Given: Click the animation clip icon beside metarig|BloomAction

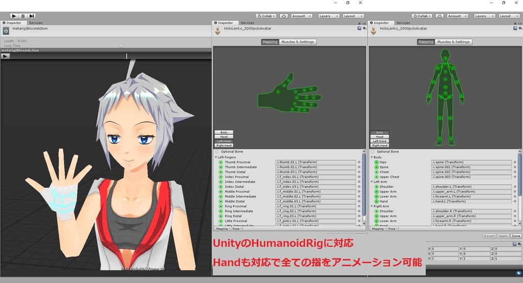Looking at the screenshot, I should (6, 31).
